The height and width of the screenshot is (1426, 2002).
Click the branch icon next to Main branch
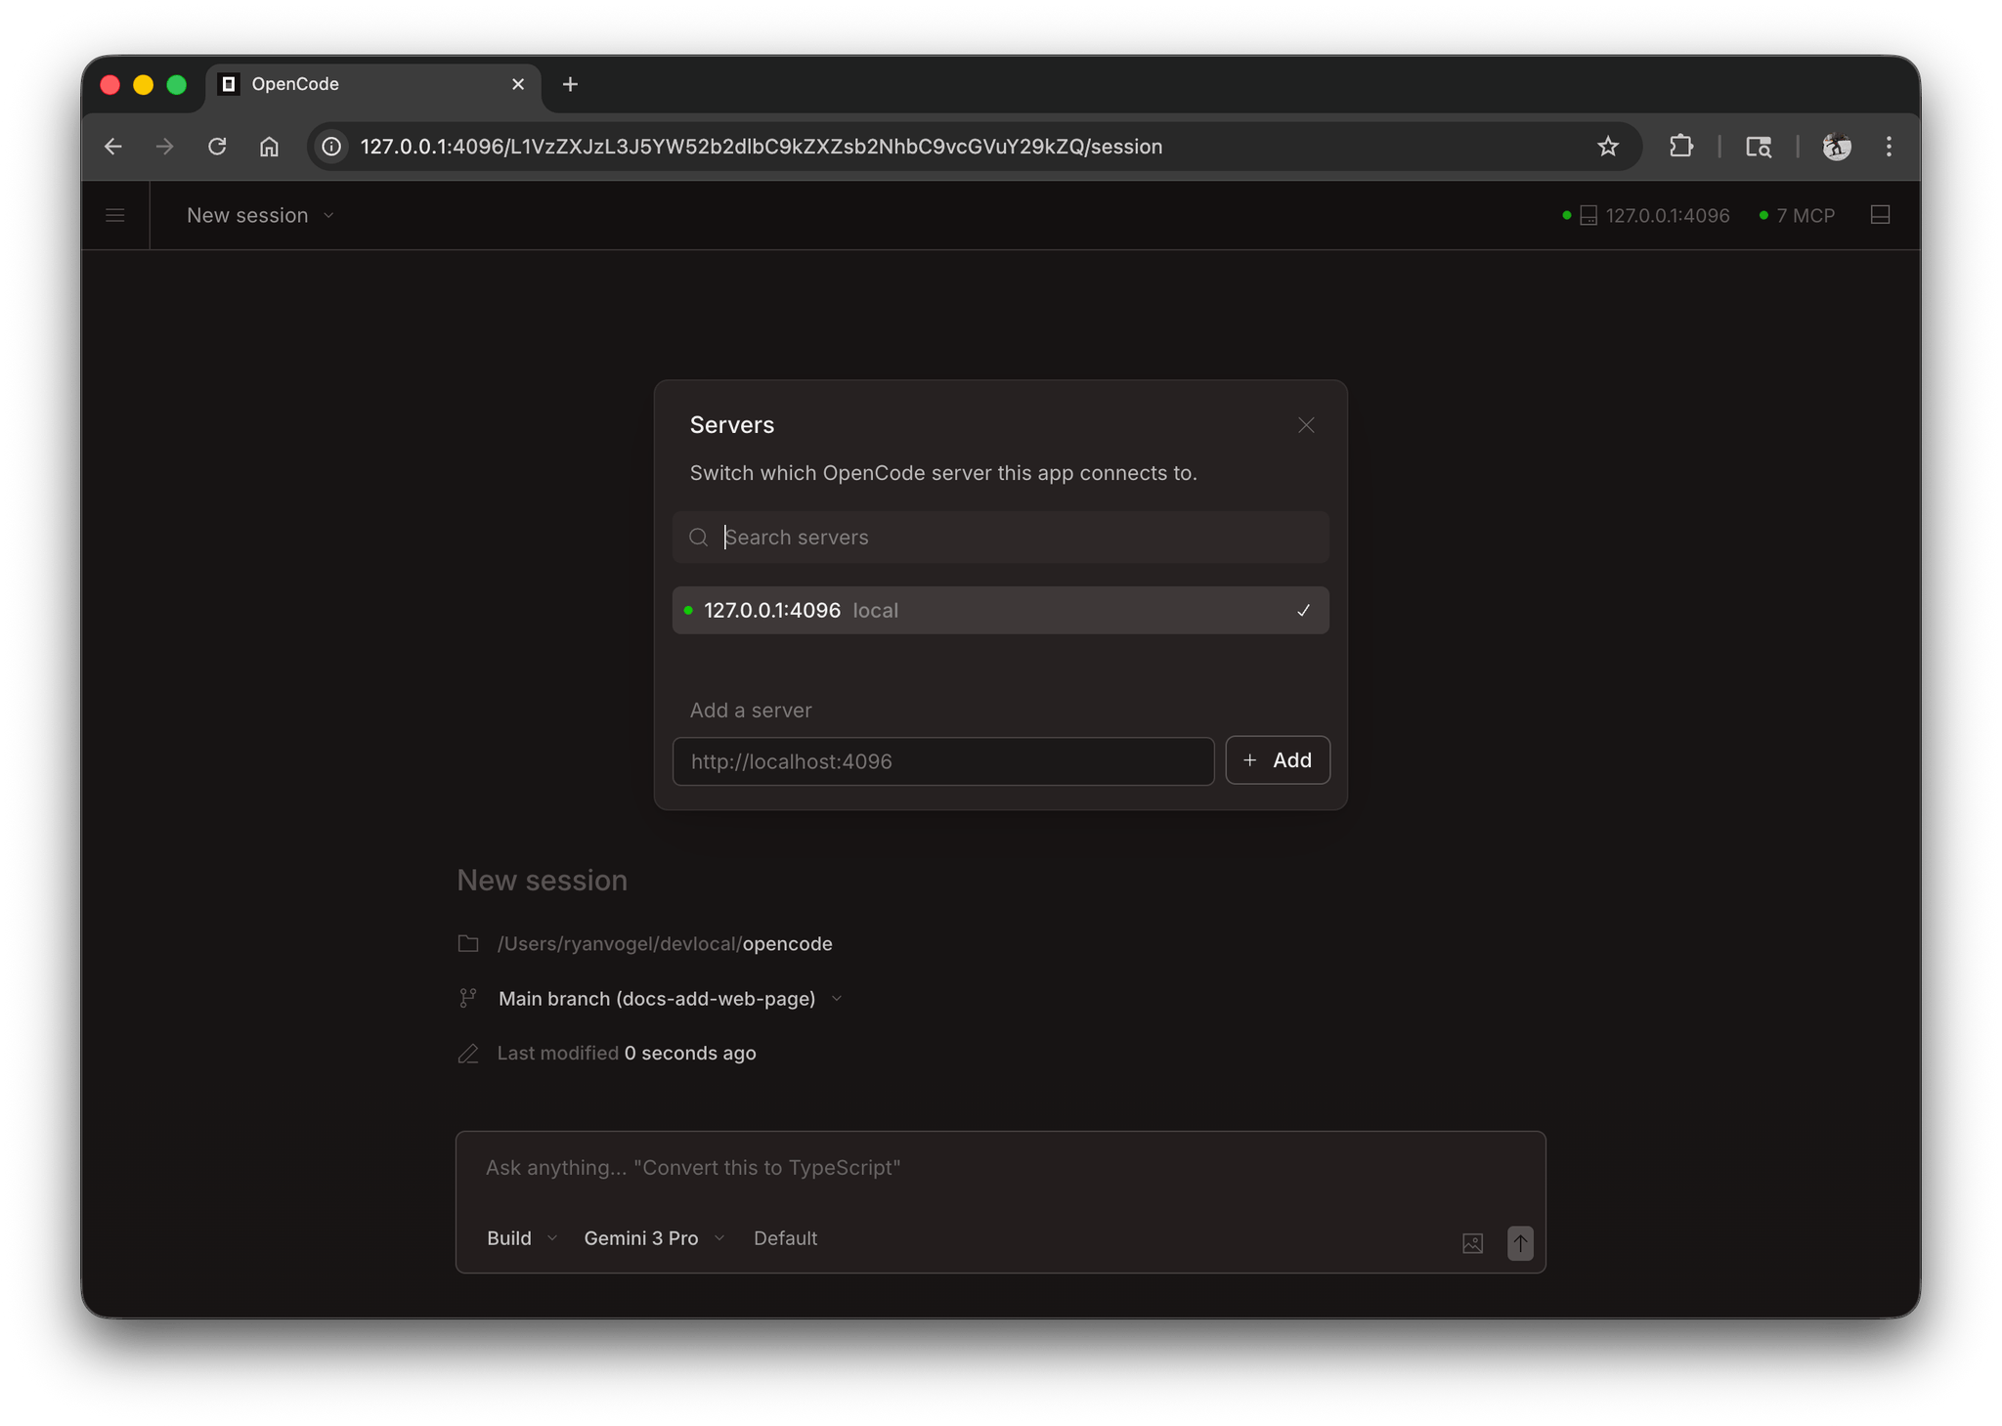point(468,998)
